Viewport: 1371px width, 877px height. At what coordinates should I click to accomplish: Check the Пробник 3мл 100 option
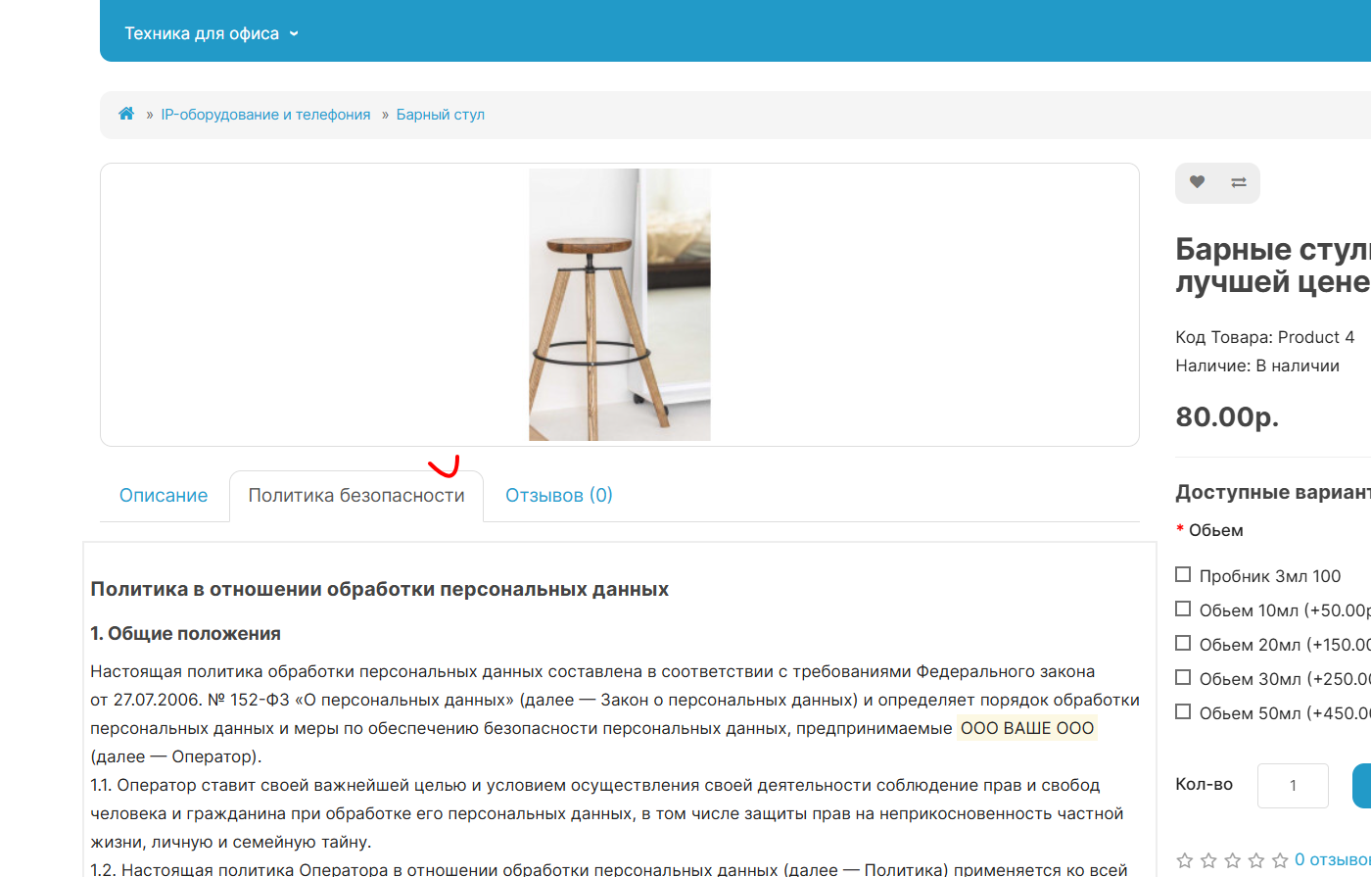[x=1183, y=574]
